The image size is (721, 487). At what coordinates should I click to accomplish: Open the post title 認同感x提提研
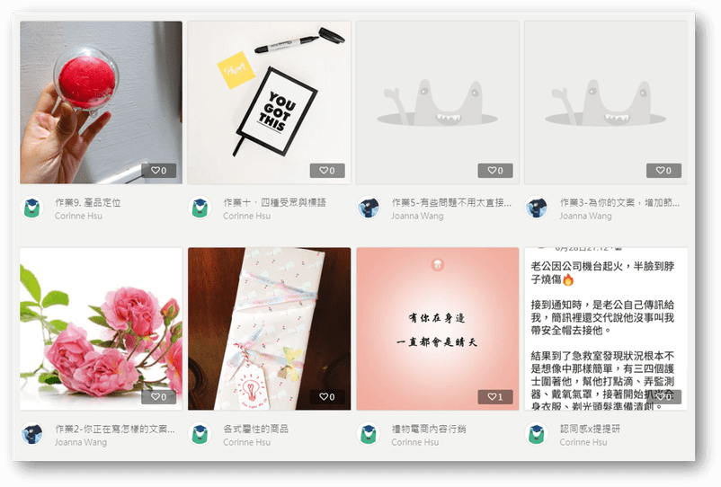click(x=590, y=429)
